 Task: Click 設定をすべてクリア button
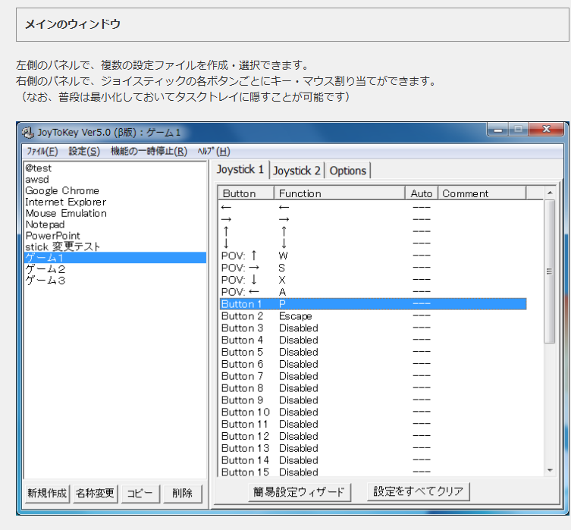[418, 491]
